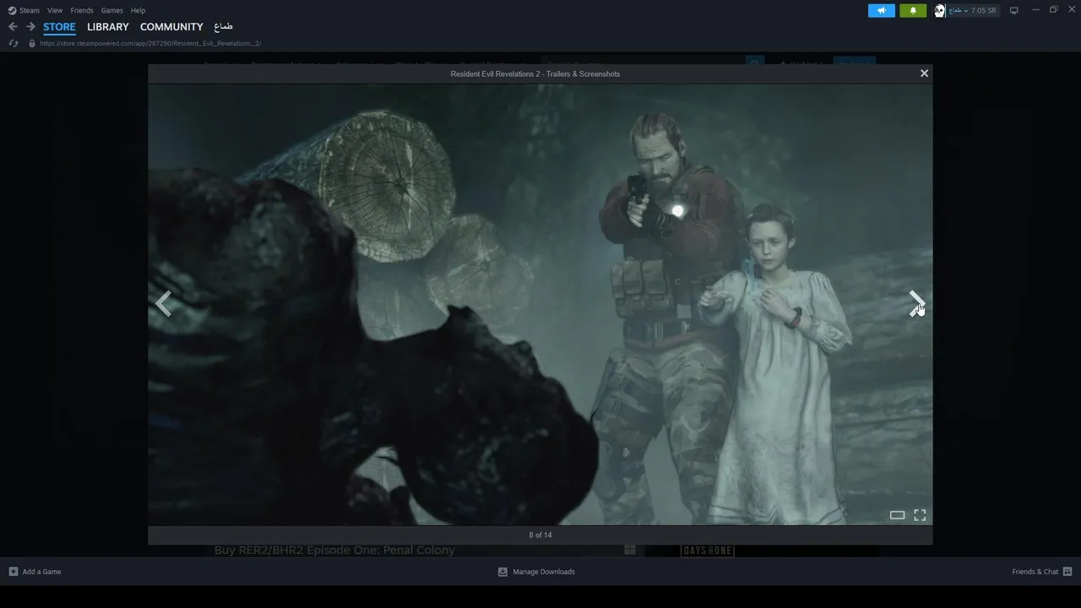
Task: Open the Games menu
Action: click(x=111, y=10)
